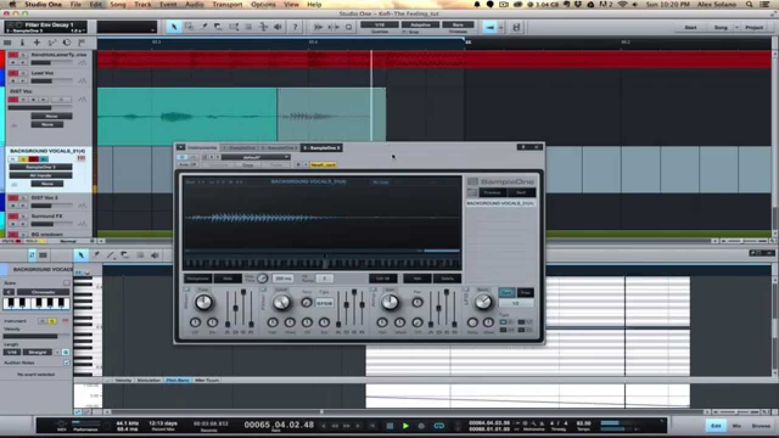The width and height of the screenshot is (779, 438).
Task: Open the Bars timebase dropdown
Action: point(458,25)
